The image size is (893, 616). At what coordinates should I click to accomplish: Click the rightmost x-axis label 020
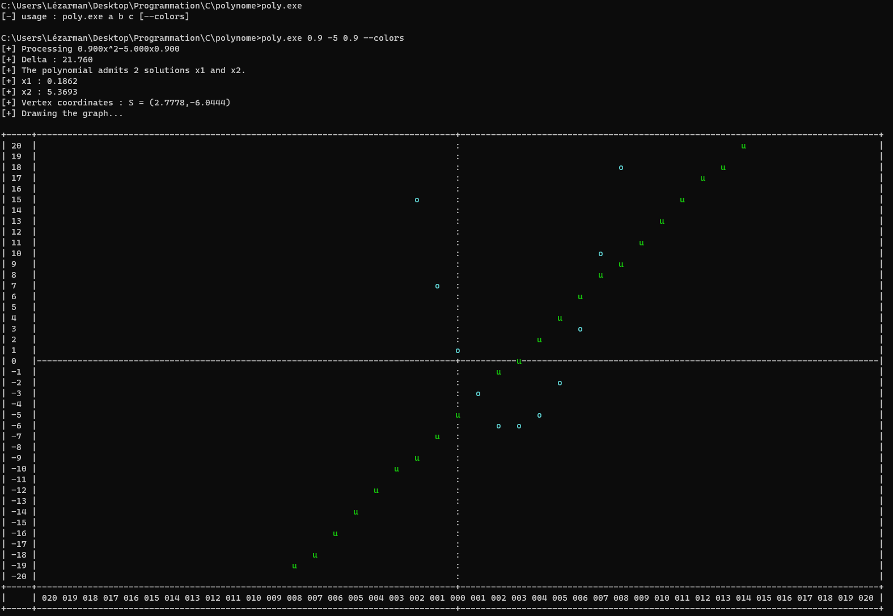pyautogui.click(x=866, y=598)
